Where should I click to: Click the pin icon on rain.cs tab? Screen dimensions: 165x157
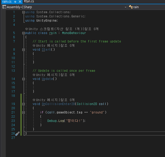(15, 2)
